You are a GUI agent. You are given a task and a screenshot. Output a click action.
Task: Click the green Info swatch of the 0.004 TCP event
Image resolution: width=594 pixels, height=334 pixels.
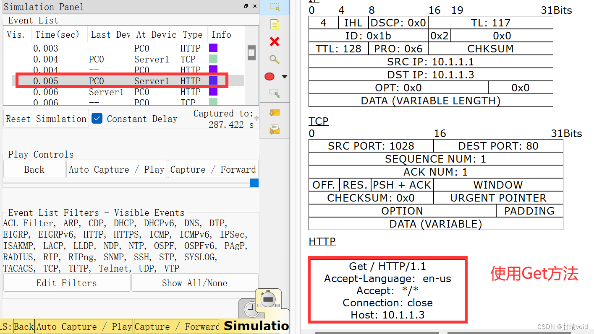pyautogui.click(x=213, y=59)
